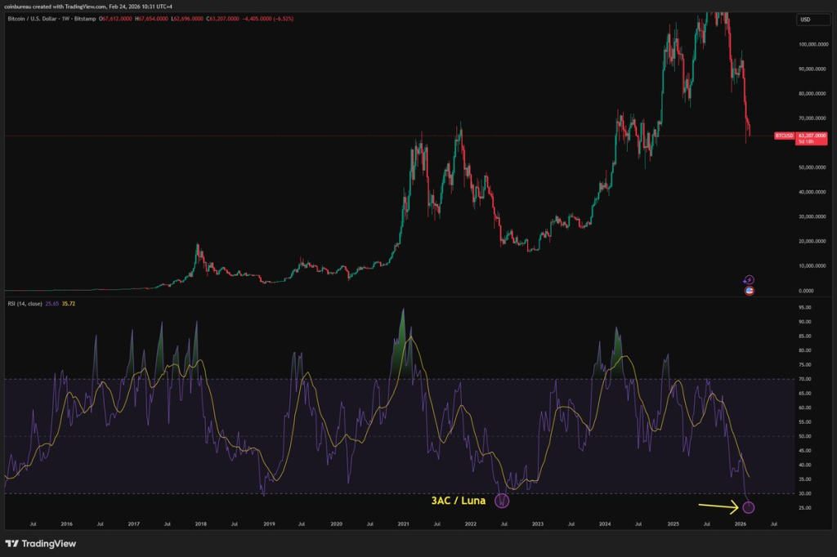Select the 3AC / Luna text annotation

coord(459,502)
